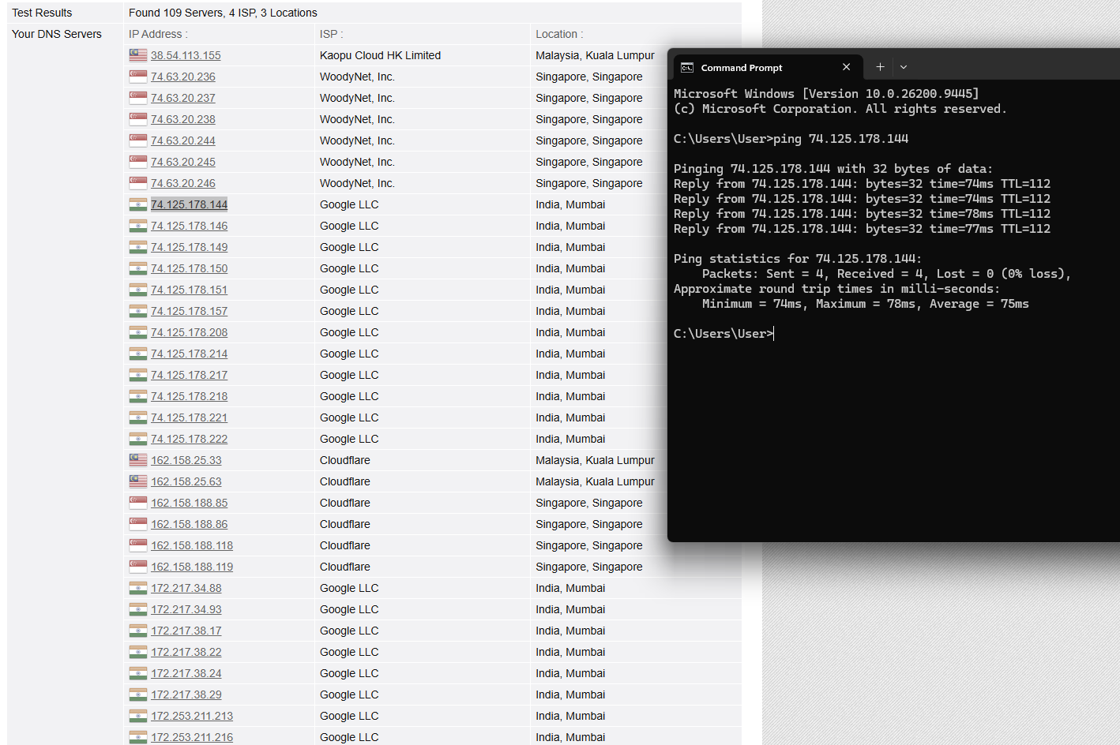Click the Malaysia flag beside 162.158.25.33

138,460
